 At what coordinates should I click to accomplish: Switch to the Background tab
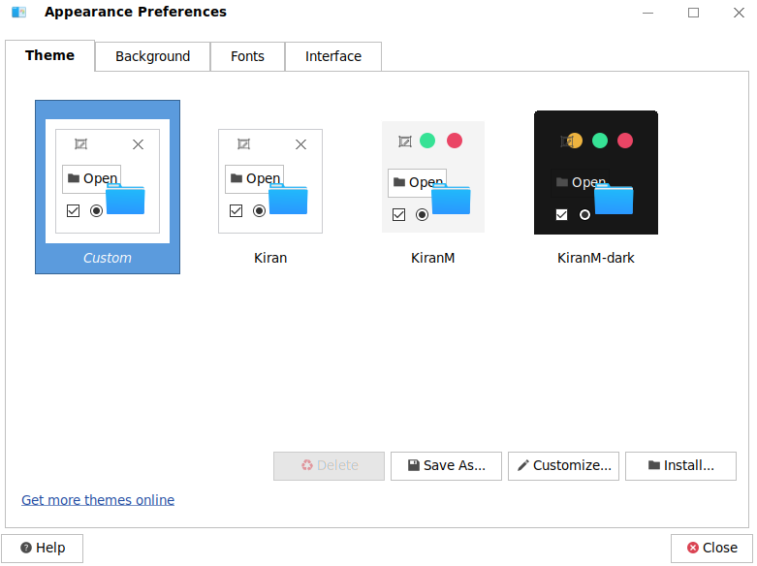(x=152, y=56)
